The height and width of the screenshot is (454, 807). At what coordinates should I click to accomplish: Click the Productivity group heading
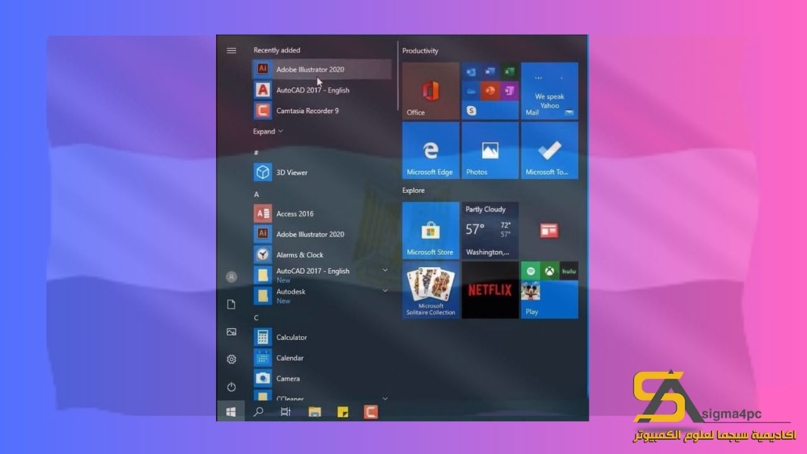tap(420, 51)
